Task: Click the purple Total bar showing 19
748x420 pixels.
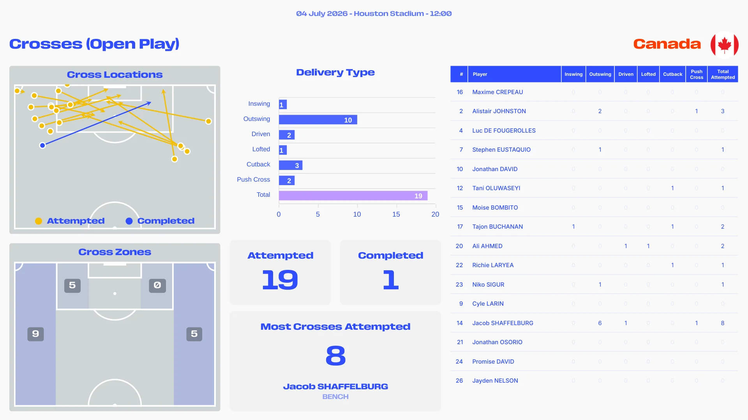Action: pyautogui.click(x=353, y=196)
